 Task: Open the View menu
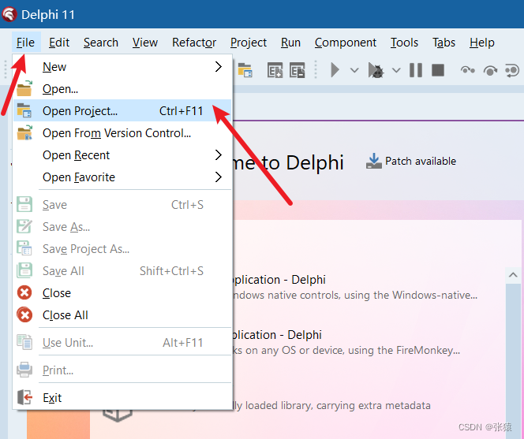pos(144,43)
